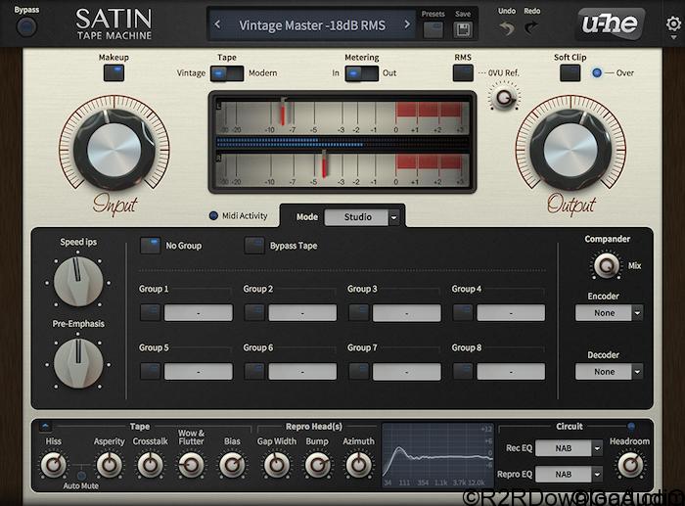Image resolution: width=685 pixels, height=506 pixels.
Task: Toggle the Bypass Tape button
Action: point(254,246)
